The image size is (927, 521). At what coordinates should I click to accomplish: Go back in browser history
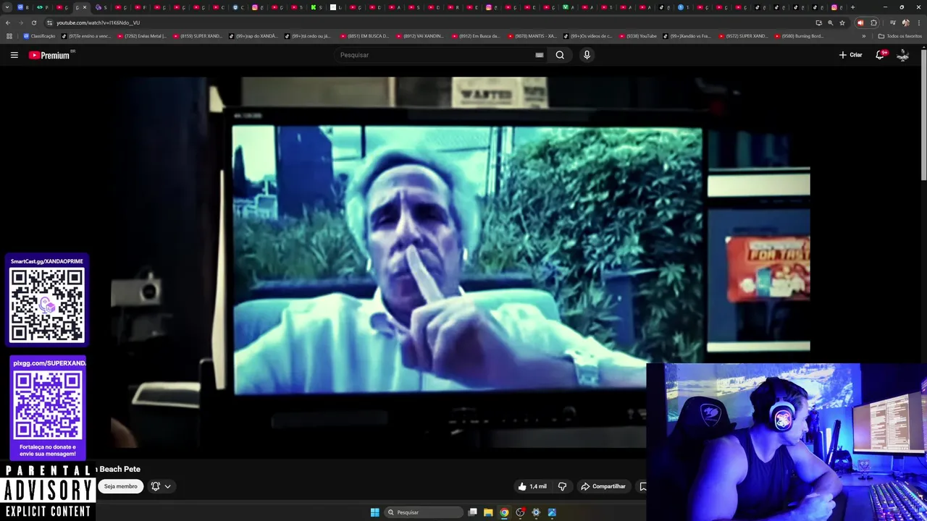tap(8, 22)
